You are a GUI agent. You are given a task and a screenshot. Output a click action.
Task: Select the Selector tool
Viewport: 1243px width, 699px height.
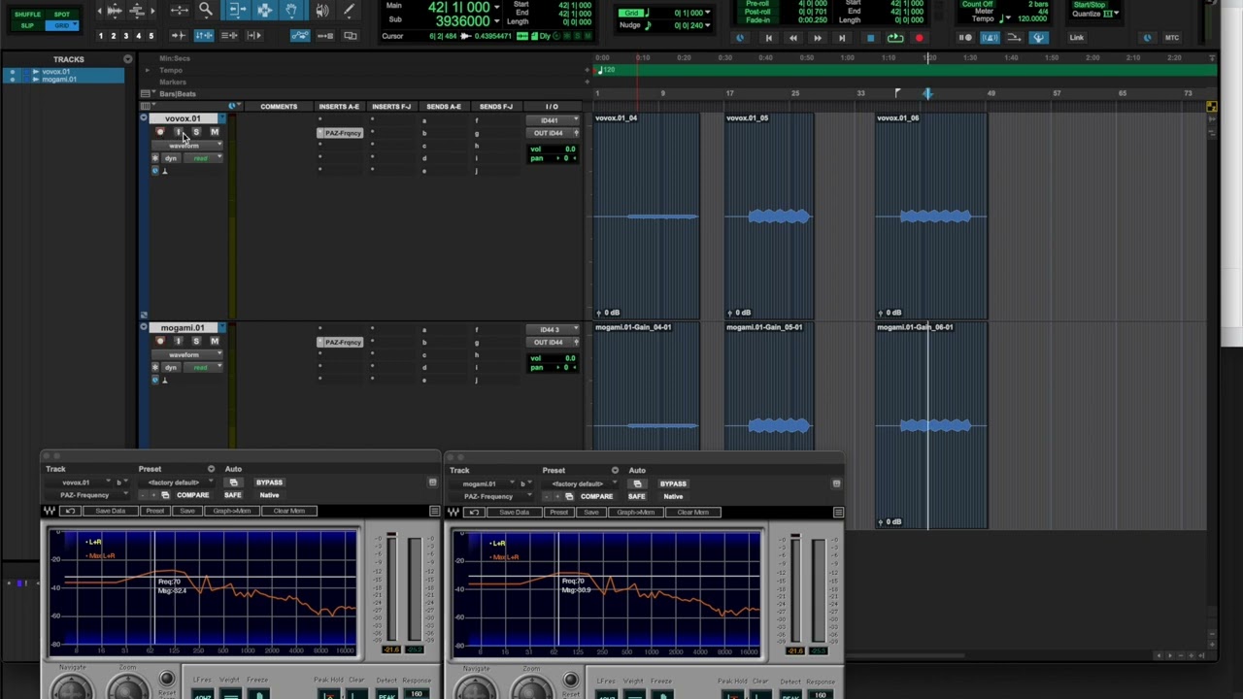(264, 10)
